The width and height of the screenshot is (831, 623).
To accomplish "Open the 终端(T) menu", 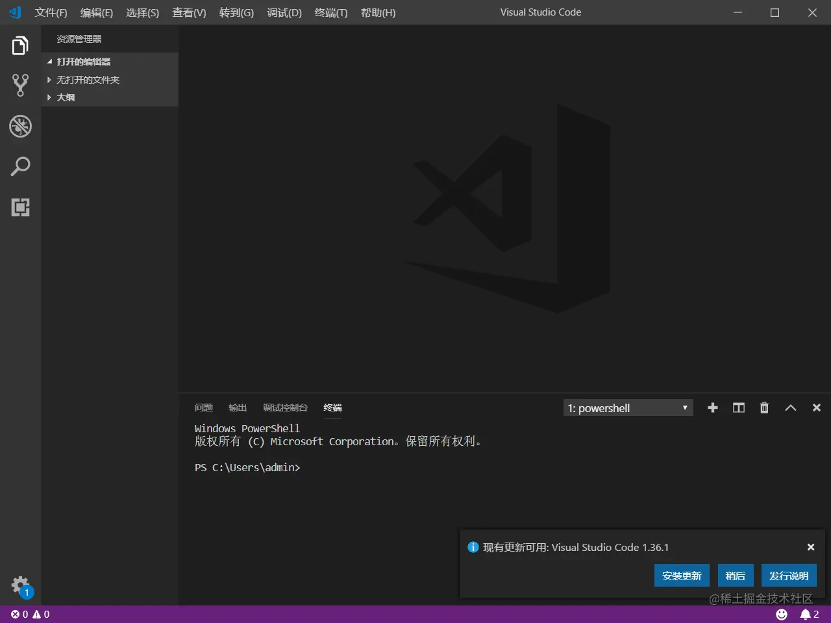I will coord(331,12).
